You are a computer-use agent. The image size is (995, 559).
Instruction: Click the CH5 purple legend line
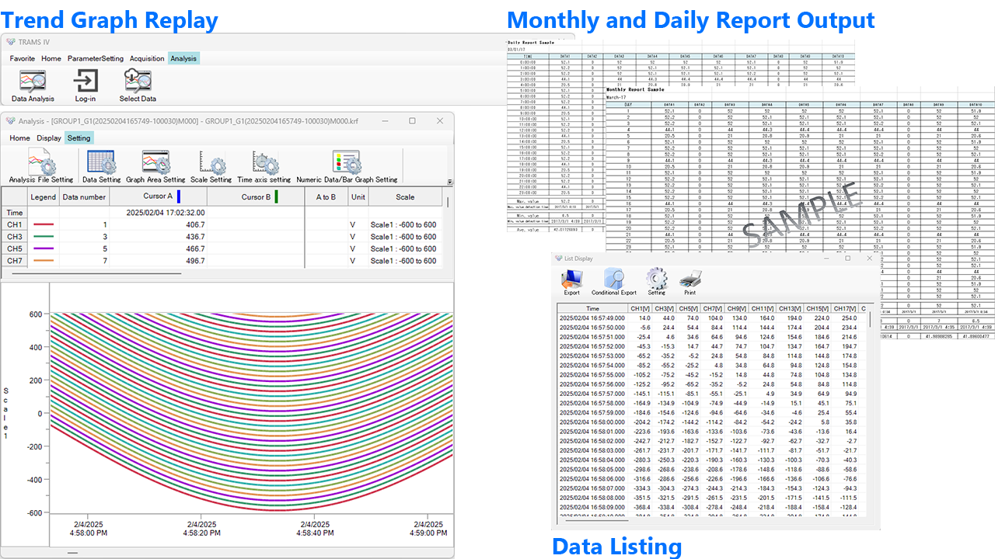tap(44, 249)
